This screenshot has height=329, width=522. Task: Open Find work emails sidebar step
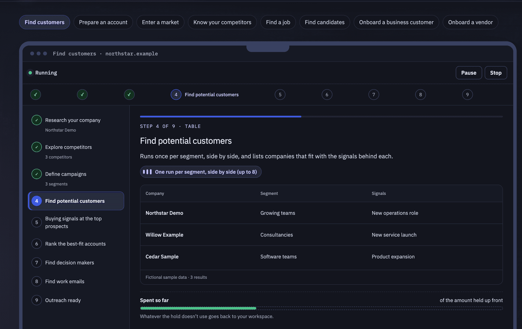(x=76, y=281)
